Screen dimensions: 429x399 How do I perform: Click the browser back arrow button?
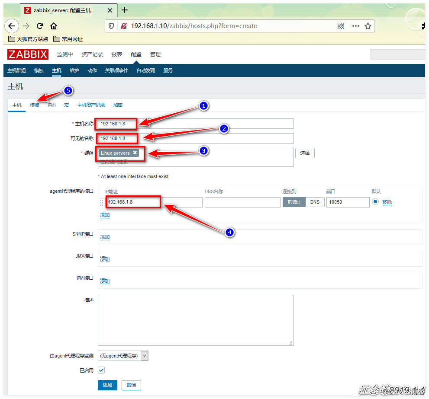pyautogui.click(x=12, y=26)
